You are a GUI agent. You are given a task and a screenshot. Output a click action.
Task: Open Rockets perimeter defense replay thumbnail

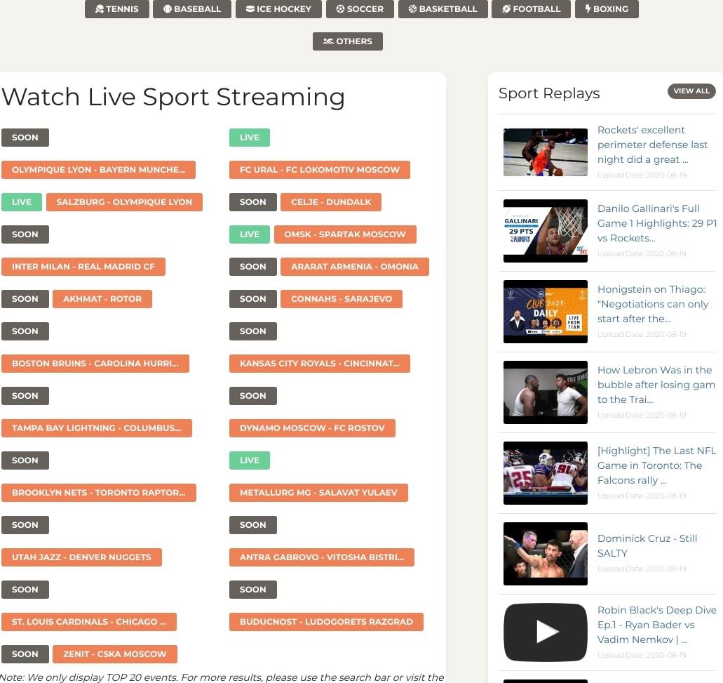tap(546, 152)
